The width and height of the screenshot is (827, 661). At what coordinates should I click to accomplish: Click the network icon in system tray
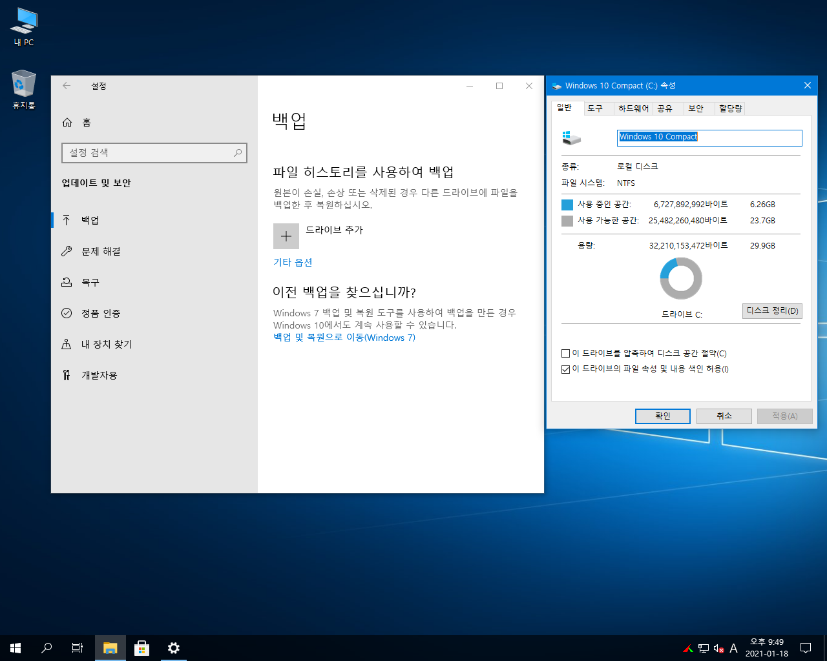pyautogui.click(x=704, y=648)
